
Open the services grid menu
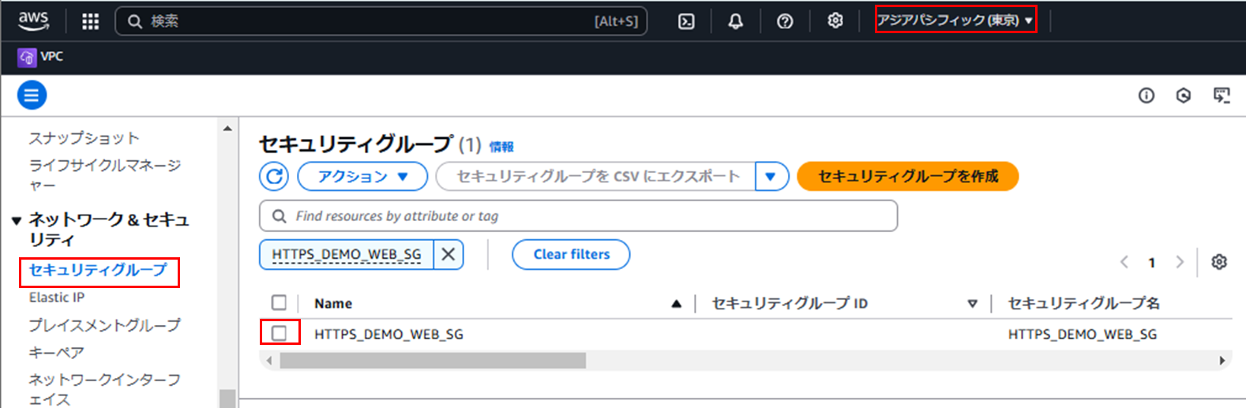tap(91, 21)
